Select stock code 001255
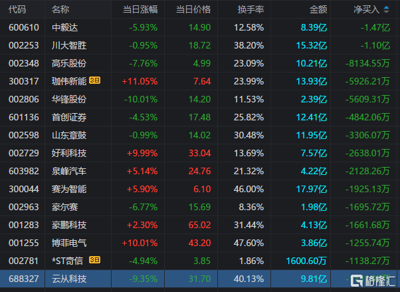 tap(24, 243)
